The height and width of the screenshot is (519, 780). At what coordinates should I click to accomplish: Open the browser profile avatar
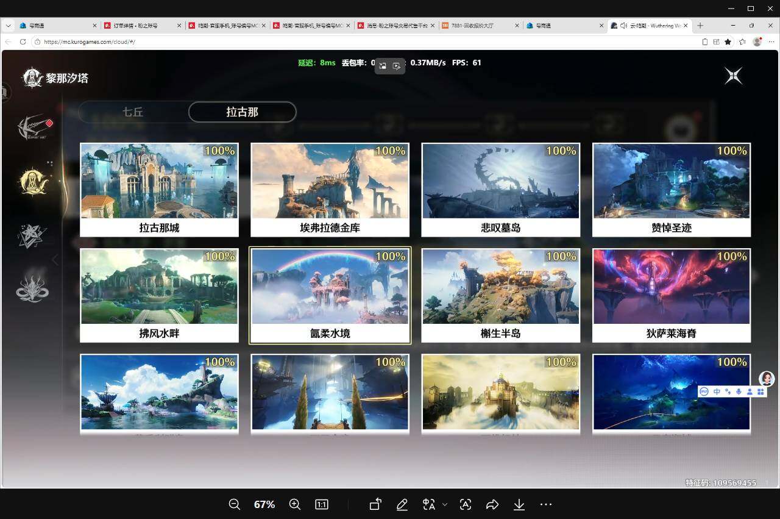click(757, 41)
